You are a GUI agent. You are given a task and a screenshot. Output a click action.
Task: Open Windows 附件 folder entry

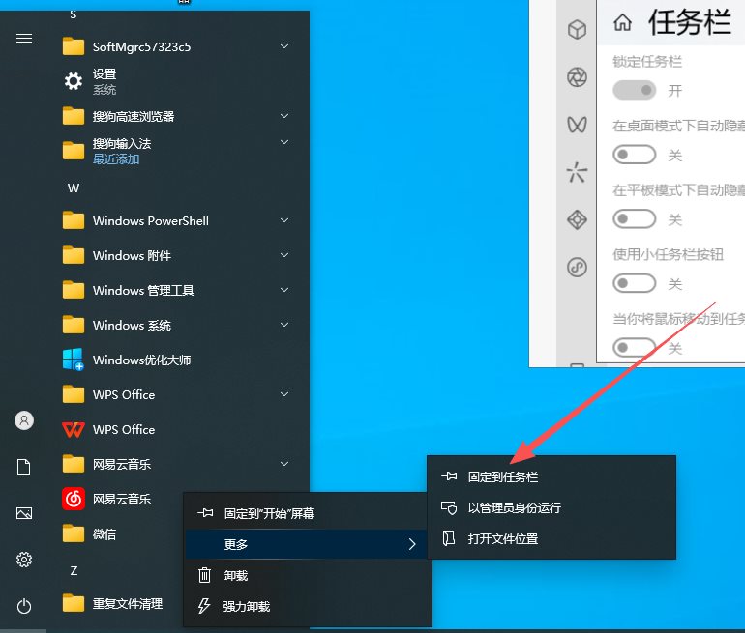click(116, 255)
